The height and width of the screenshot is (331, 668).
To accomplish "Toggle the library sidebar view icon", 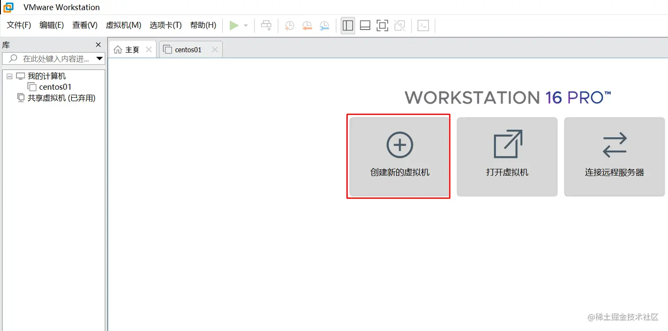I will tap(348, 26).
